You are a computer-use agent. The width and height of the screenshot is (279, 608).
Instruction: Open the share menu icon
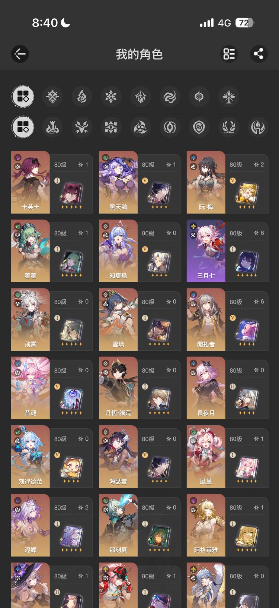pos(259,54)
